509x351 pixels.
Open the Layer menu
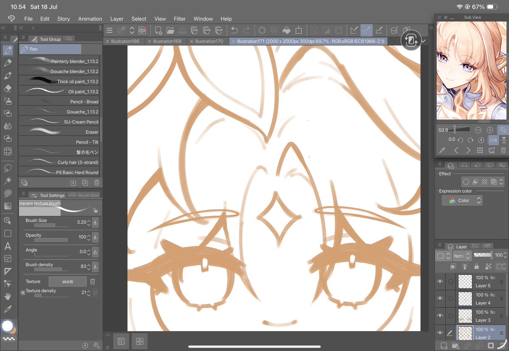(117, 19)
